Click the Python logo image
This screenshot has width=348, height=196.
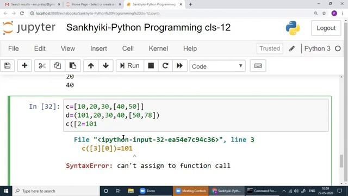click(x=293, y=28)
